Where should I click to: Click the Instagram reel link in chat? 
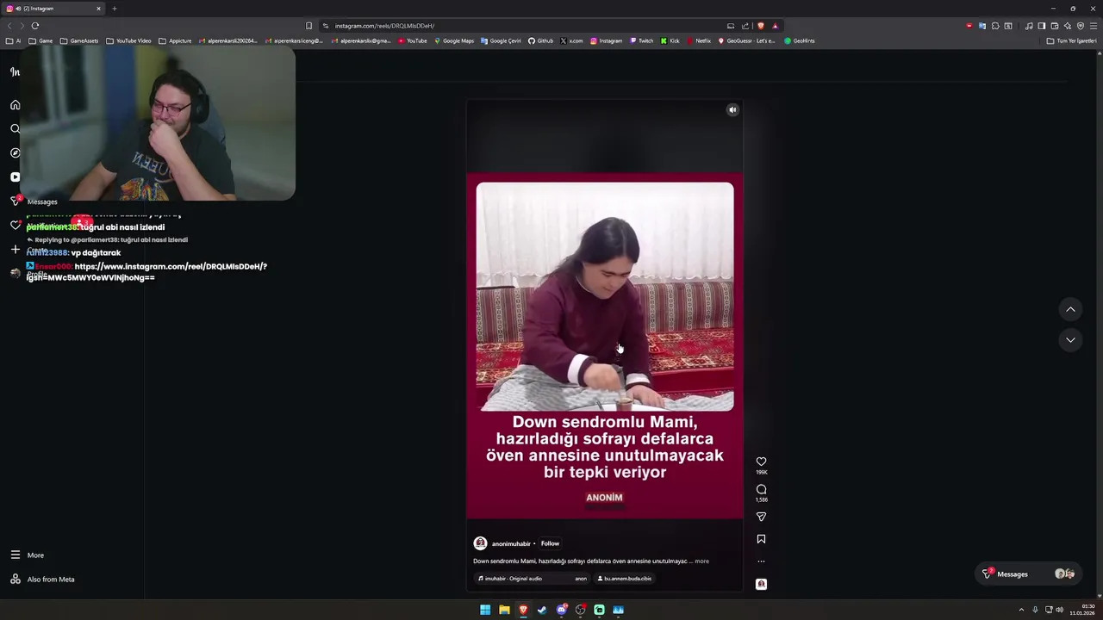pos(147,272)
